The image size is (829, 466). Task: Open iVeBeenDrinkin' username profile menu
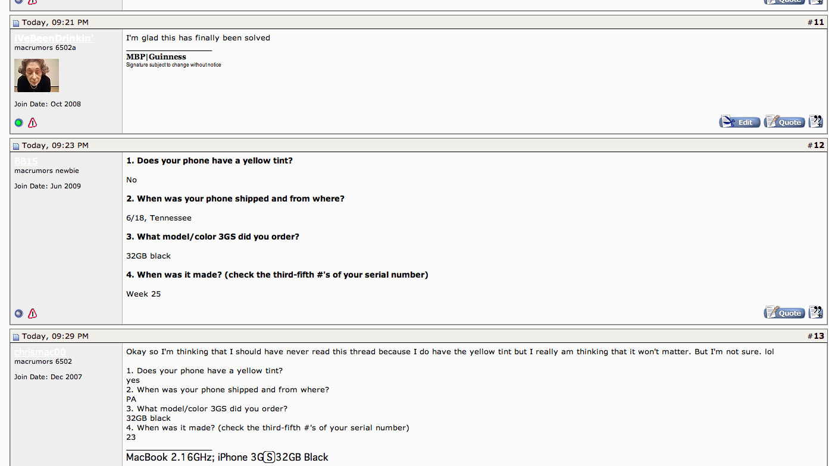click(54, 38)
